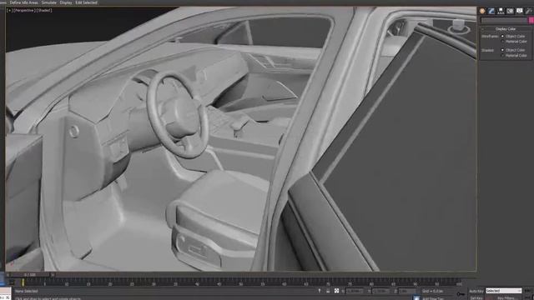The width and height of the screenshot is (534, 300).
Task: Select Wireframe Material Color radio button
Action: click(x=502, y=42)
